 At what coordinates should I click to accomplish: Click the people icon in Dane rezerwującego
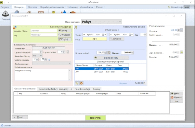[15, 28]
